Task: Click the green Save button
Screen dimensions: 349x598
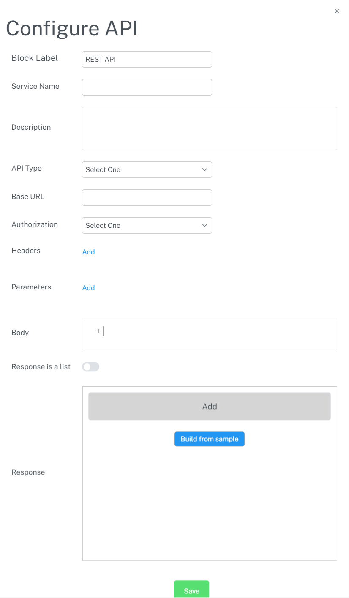Action: pos(191,590)
